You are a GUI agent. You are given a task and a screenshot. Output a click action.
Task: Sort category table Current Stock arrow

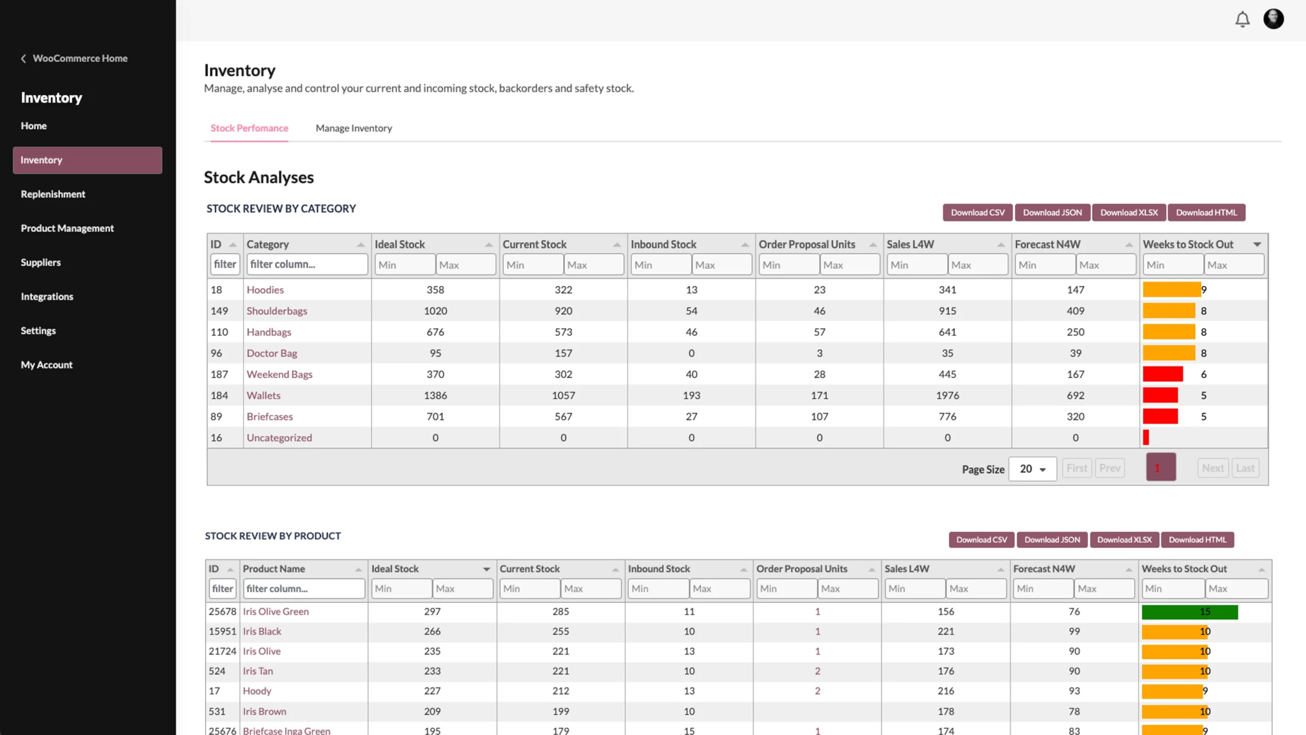617,244
